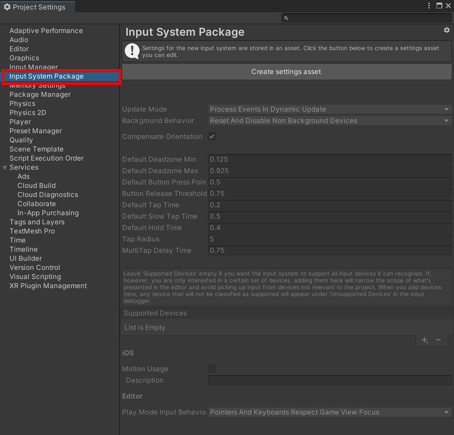This screenshot has height=435, width=454.
Task: Open Script Execution Order settings
Action: tap(47, 158)
